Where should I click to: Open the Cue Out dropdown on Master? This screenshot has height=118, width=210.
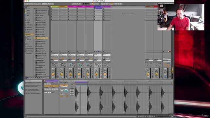tap(167, 59)
